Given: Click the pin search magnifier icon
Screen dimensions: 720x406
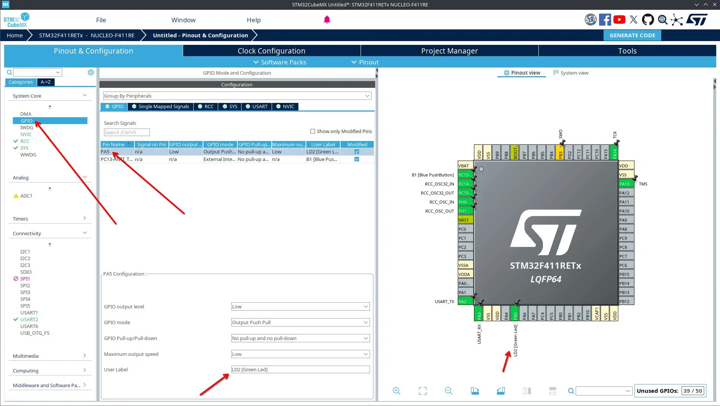Looking at the screenshot, I should click(571, 391).
